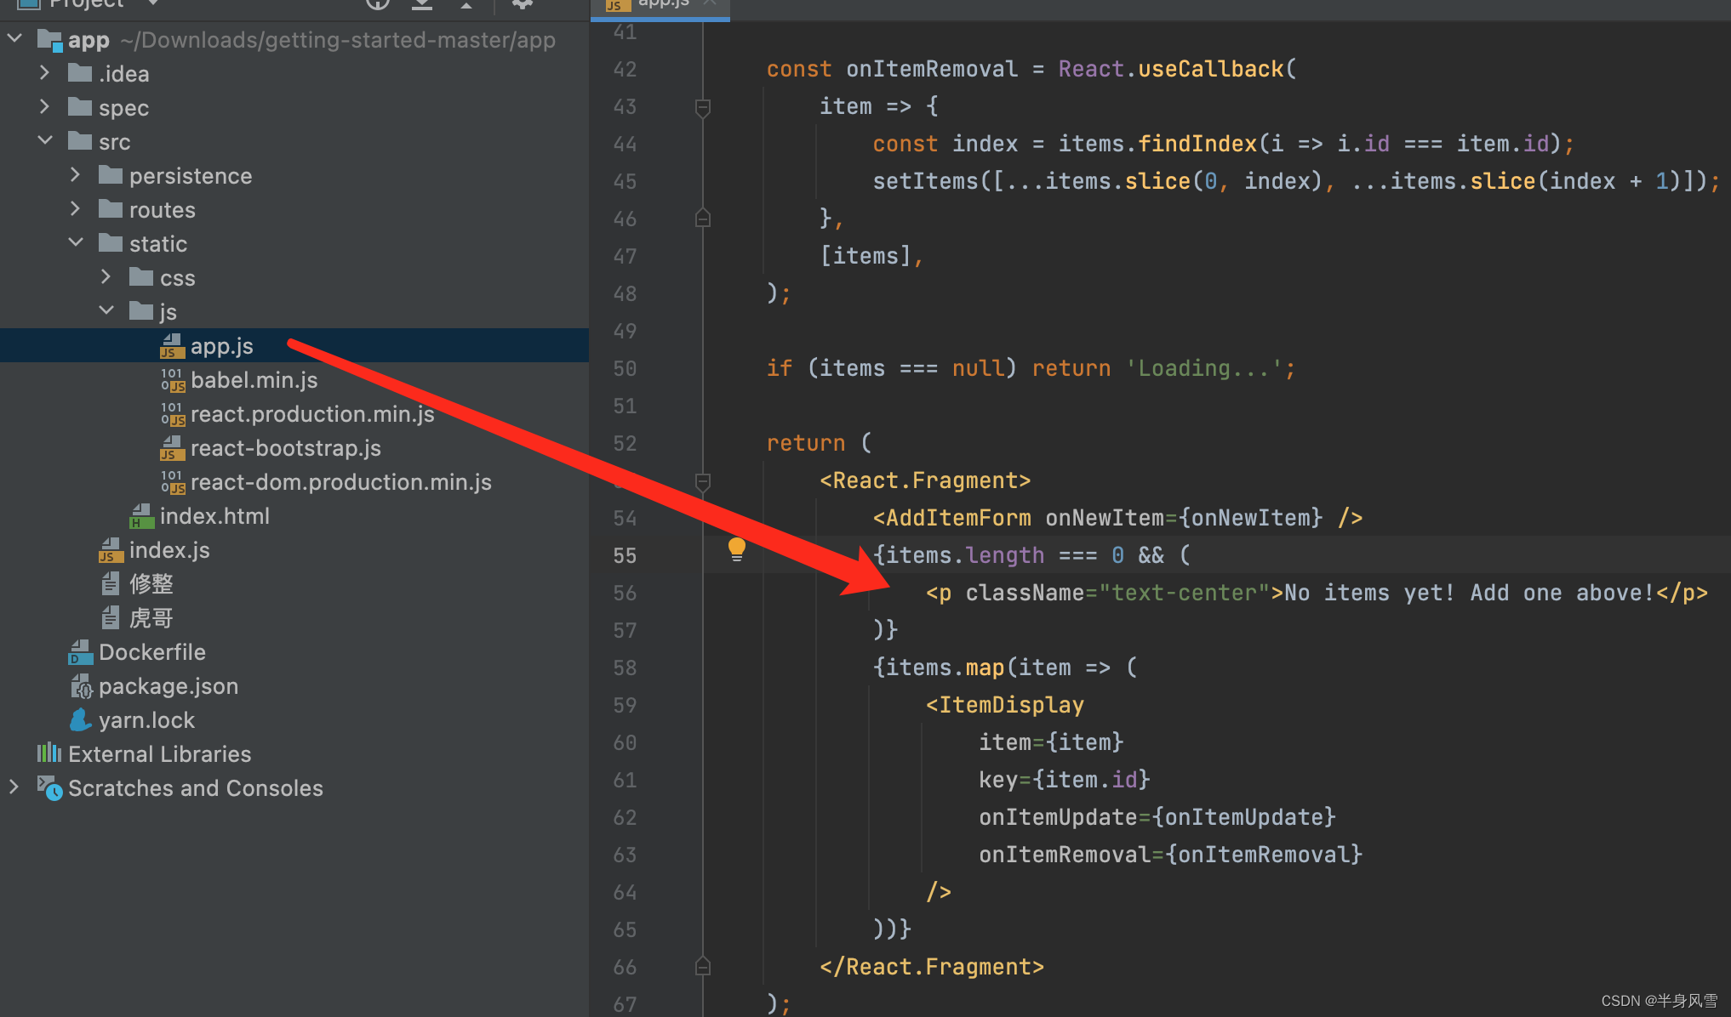
Task: Click 'Loading...' string on line 50
Action: coord(1203,368)
